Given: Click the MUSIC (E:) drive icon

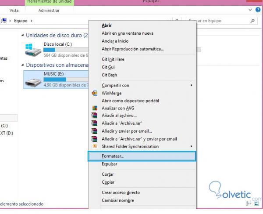Looking at the screenshot, I should tap(33, 82).
